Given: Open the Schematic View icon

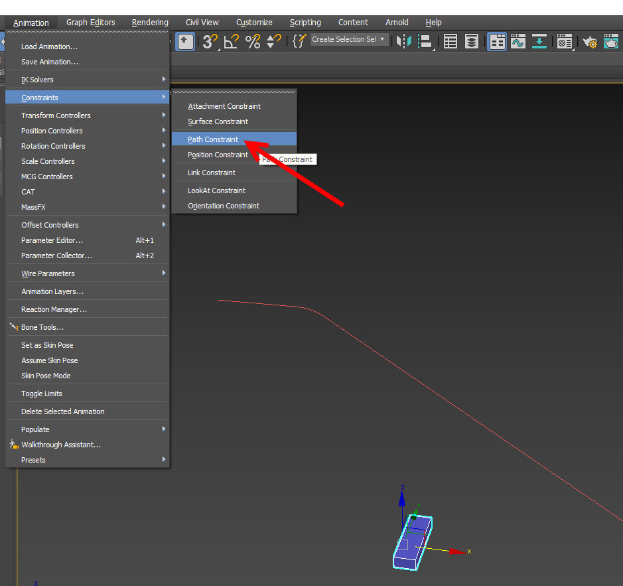Looking at the screenshot, I should coord(539,41).
